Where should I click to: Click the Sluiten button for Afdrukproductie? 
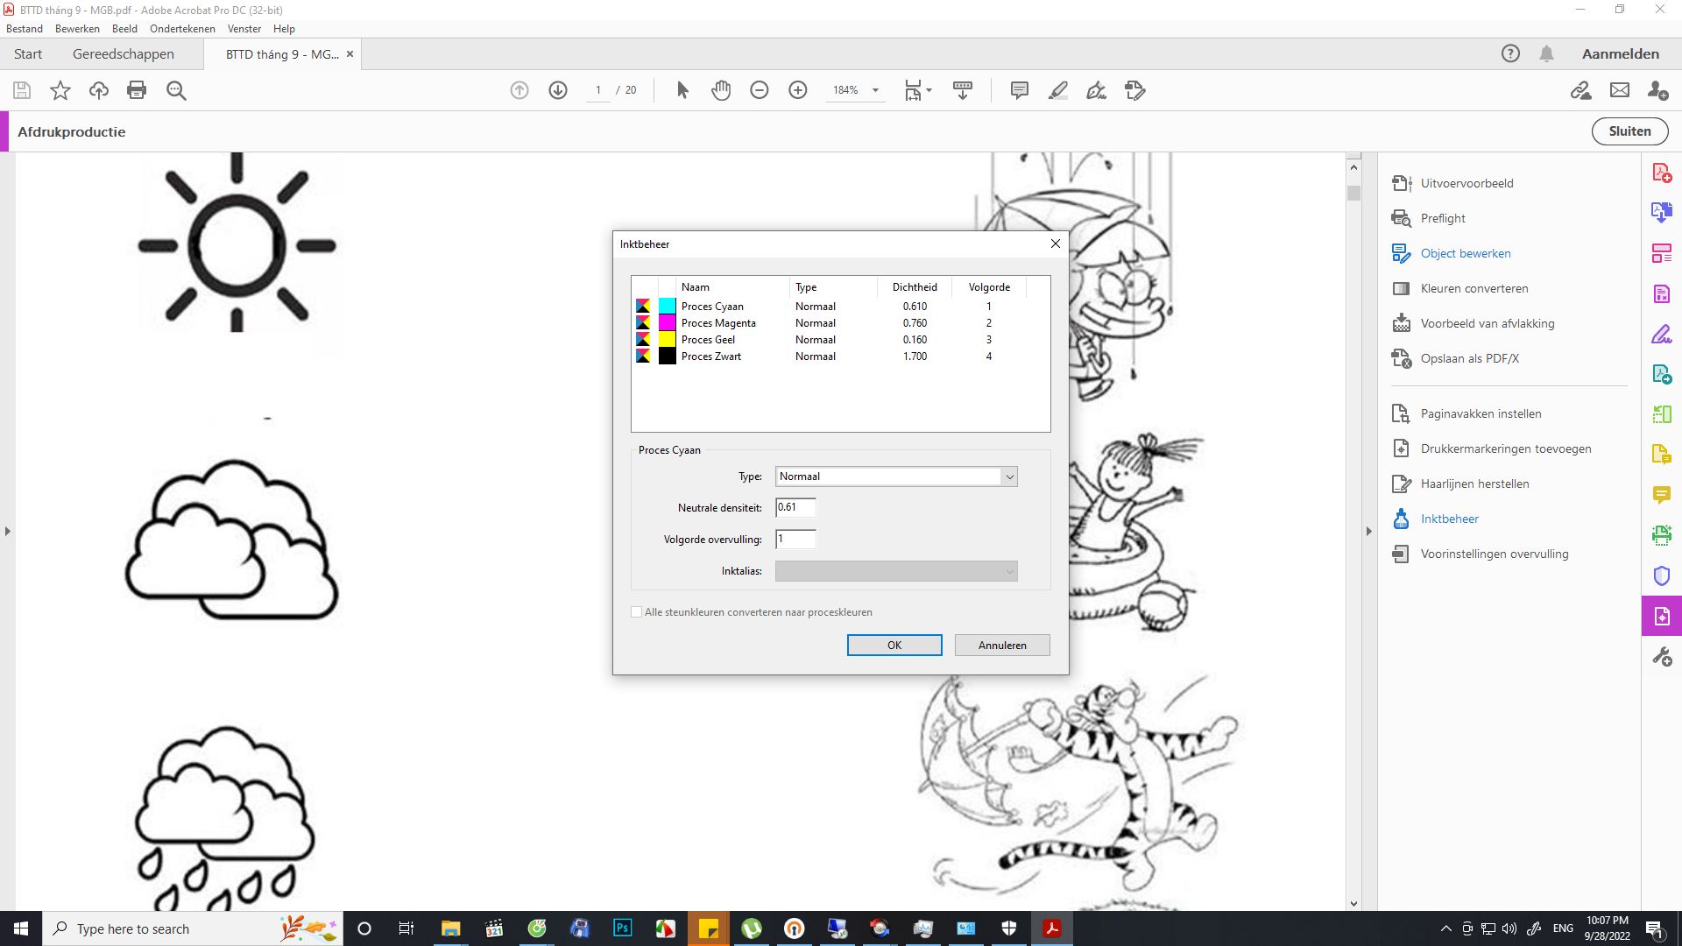(1629, 131)
